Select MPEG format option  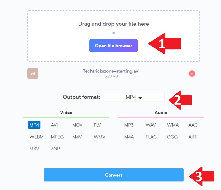(x=57, y=137)
